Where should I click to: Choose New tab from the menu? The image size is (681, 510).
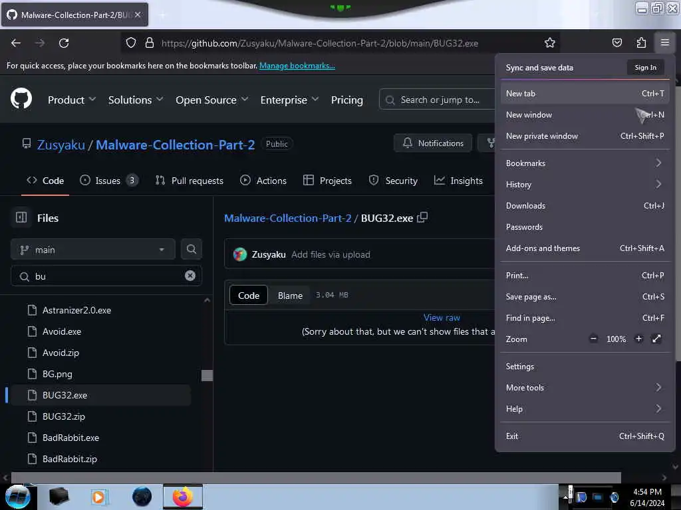tap(585, 93)
